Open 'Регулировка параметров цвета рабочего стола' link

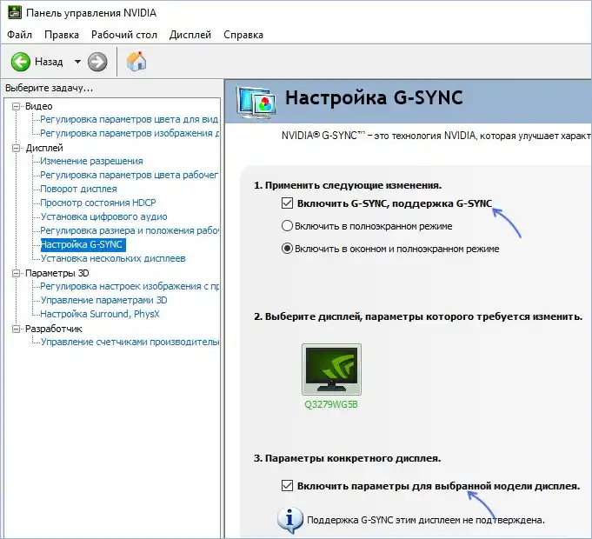(130, 175)
